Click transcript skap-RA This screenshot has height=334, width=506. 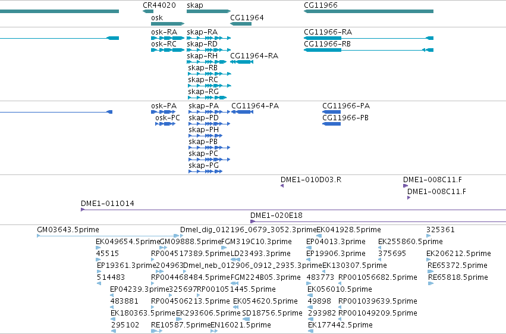click(209, 38)
